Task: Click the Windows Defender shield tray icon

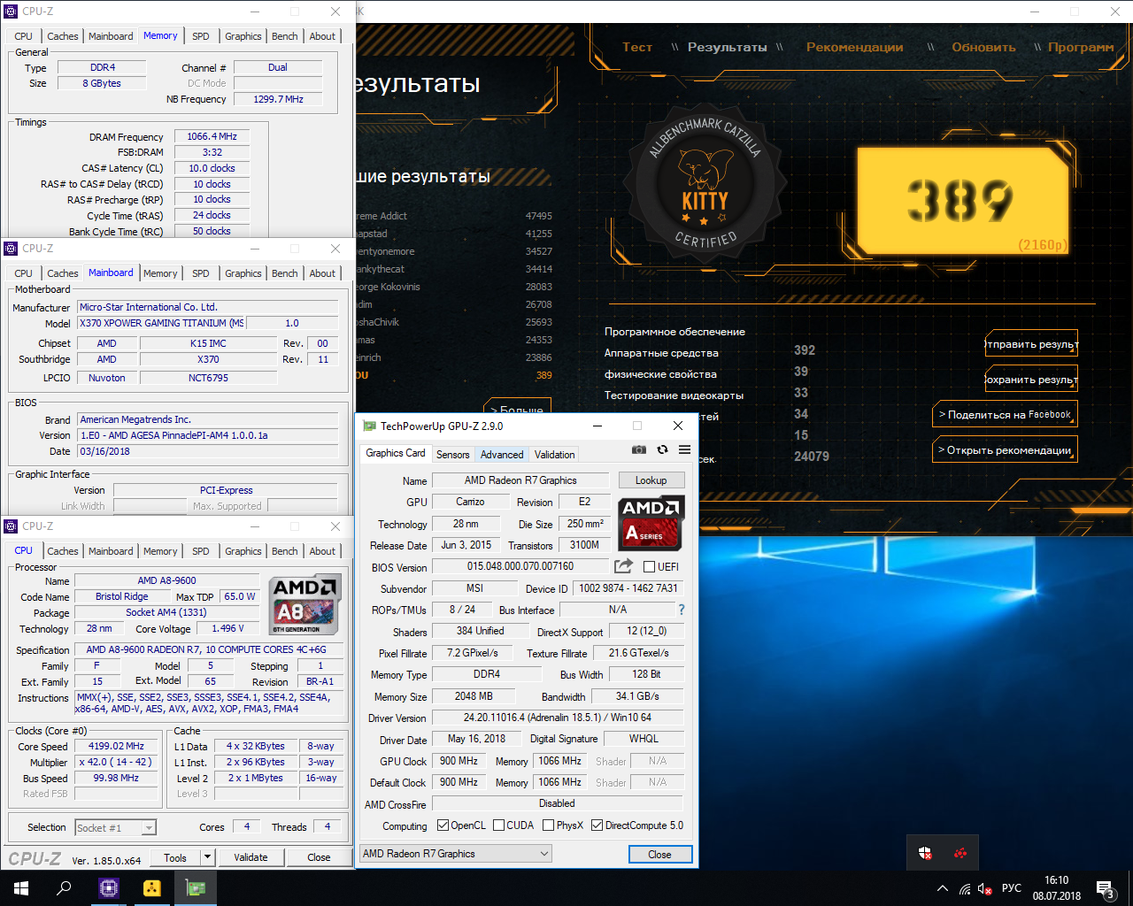Action: click(925, 853)
